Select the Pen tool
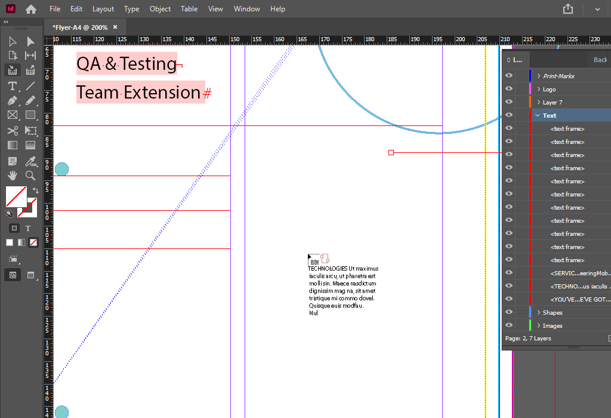This screenshot has width=611, height=418. click(x=12, y=100)
